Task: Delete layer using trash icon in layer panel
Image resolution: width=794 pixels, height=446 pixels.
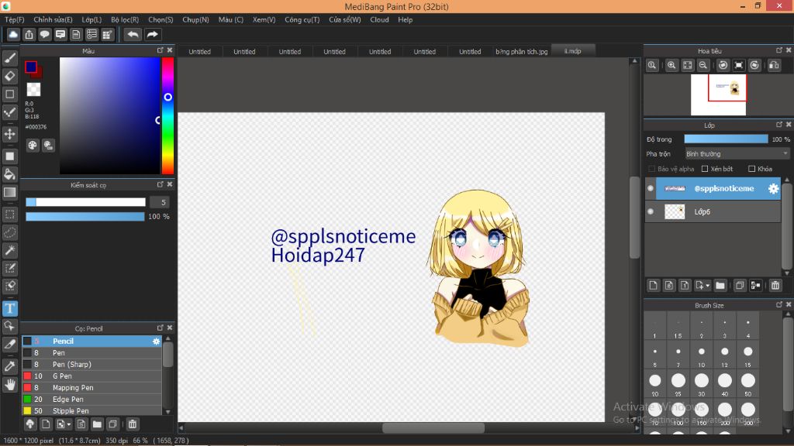Action: [775, 285]
